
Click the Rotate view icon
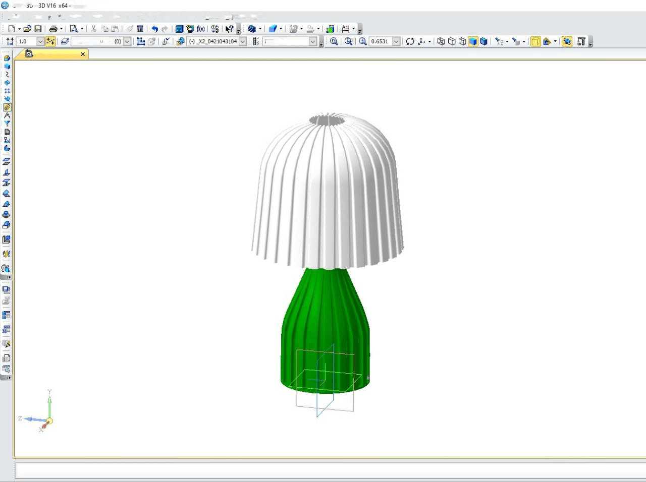point(410,41)
